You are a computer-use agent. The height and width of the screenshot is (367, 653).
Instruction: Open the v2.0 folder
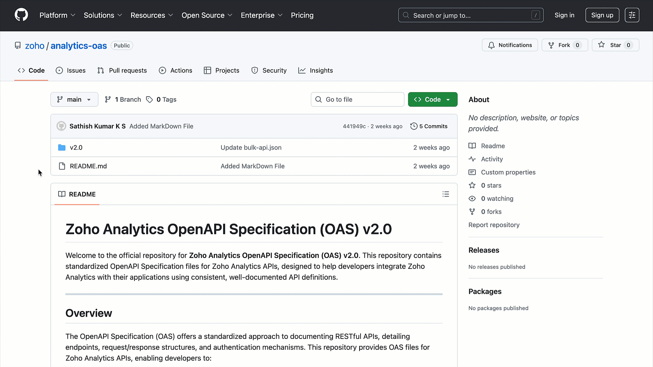76,147
